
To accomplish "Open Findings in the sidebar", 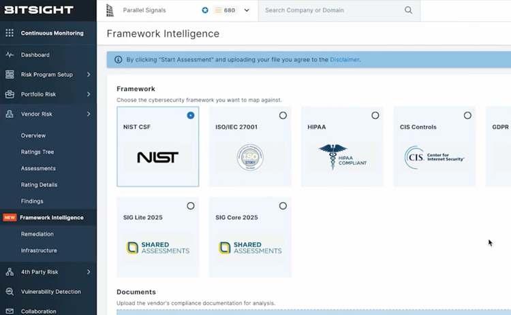I will pyautogui.click(x=32, y=201).
